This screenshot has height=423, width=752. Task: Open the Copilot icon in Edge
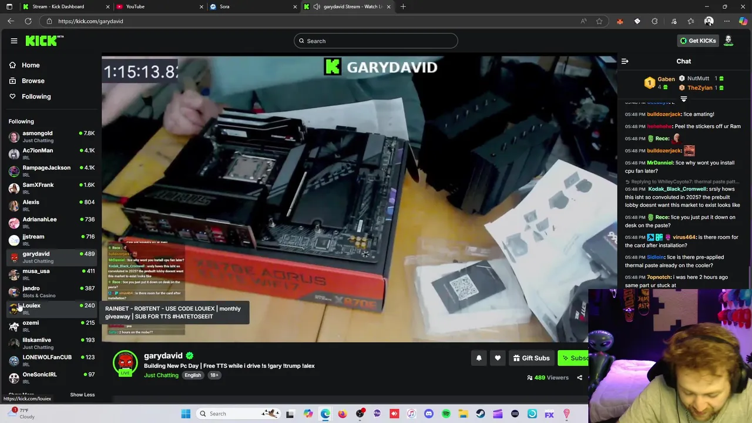tap(743, 21)
